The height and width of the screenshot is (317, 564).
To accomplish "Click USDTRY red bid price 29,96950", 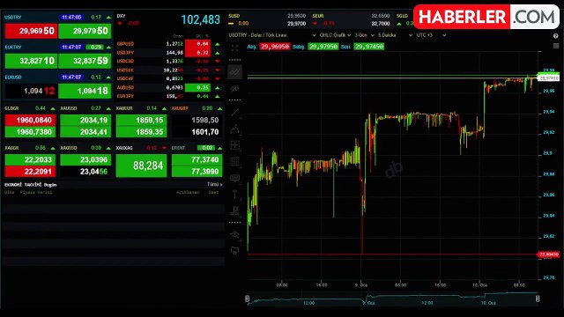I will point(32,31).
